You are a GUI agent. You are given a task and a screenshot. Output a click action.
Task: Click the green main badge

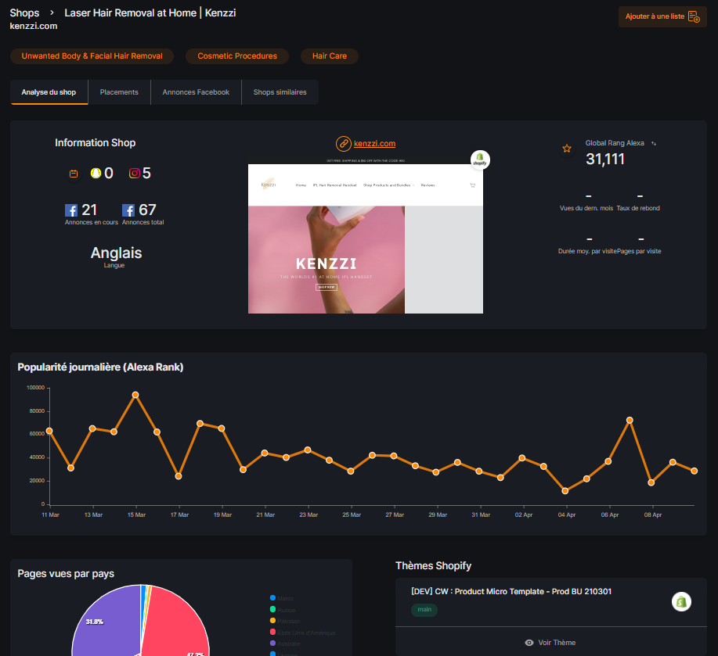pos(424,609)
